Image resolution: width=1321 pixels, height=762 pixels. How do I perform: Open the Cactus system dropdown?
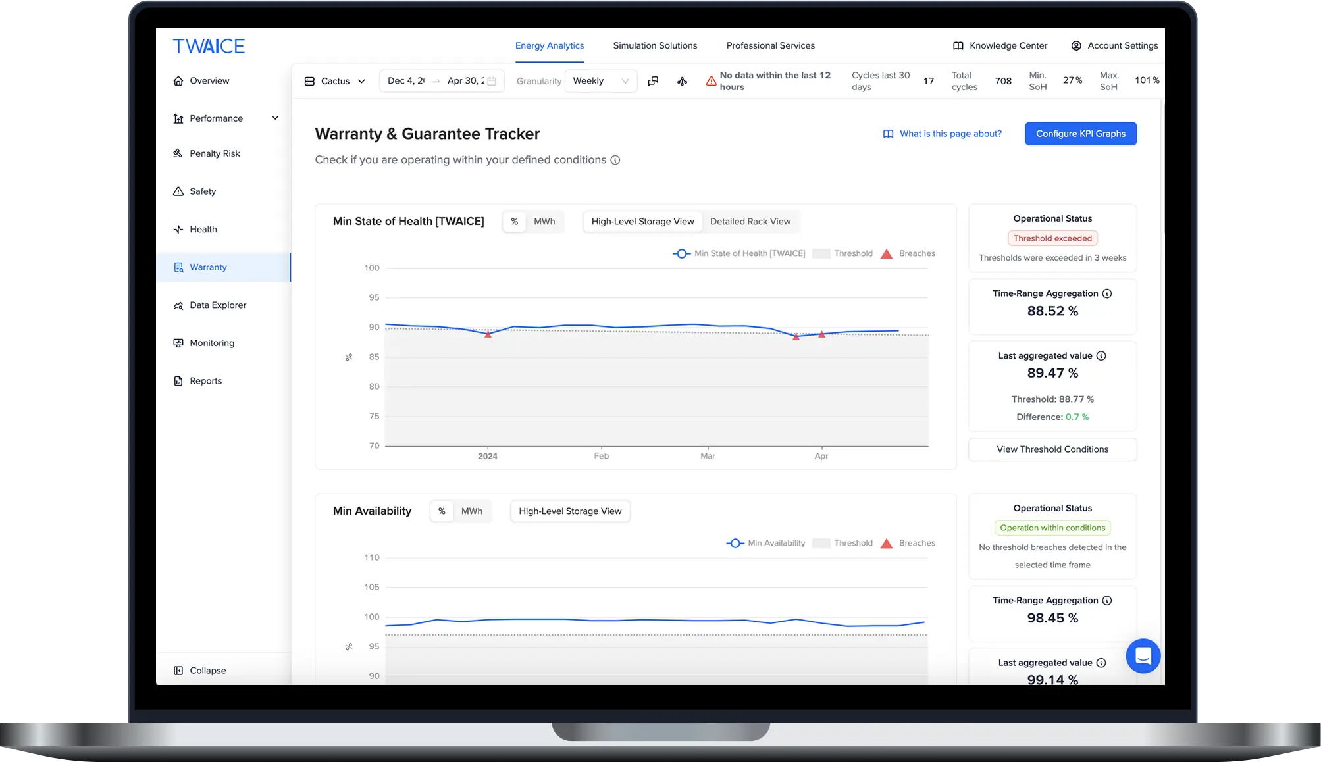coord(335,81)
